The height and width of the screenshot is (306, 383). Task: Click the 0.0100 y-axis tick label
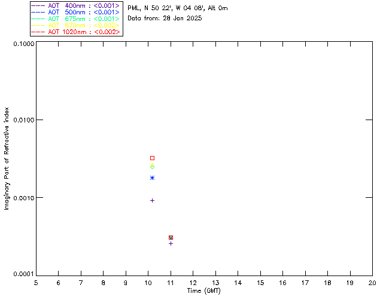[x=23, y=120]
